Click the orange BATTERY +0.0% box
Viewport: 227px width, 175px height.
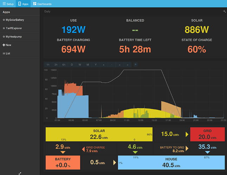tap(63, 163)
